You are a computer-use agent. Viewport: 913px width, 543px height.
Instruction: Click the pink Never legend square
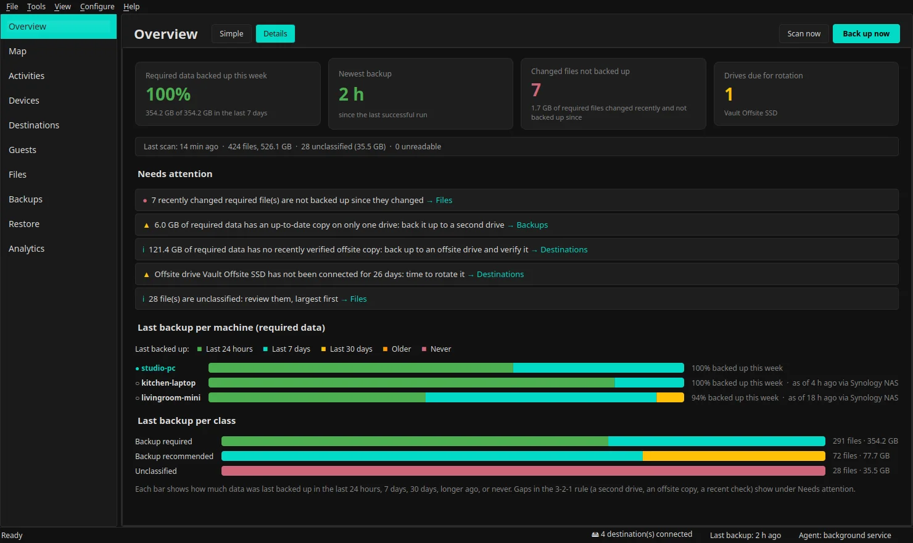pos(424,349)
